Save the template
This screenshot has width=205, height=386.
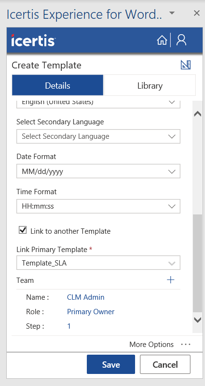pos(111,364)
